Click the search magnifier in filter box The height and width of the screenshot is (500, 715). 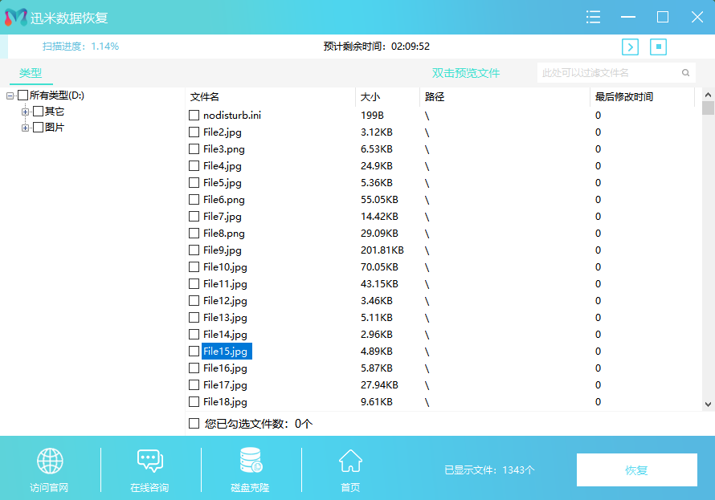[685, 73]
